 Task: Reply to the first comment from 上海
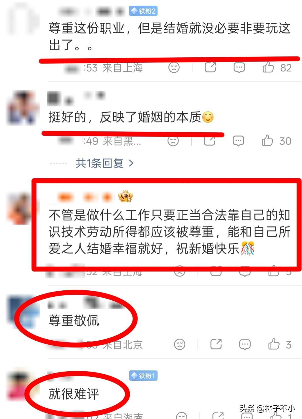(x=239, y=68)
